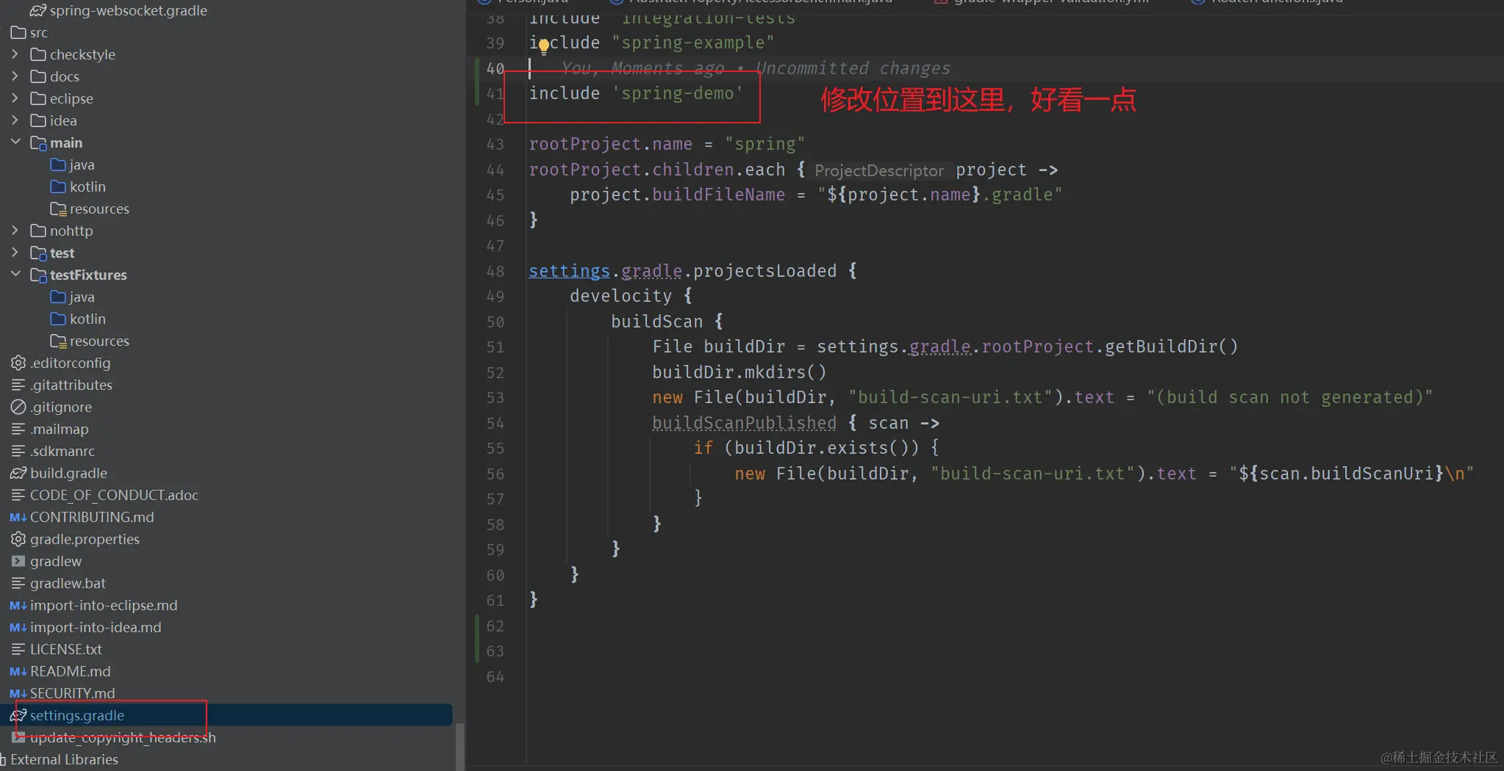
Task: Click getBuildDir() on line 51
Action: 1172,347
